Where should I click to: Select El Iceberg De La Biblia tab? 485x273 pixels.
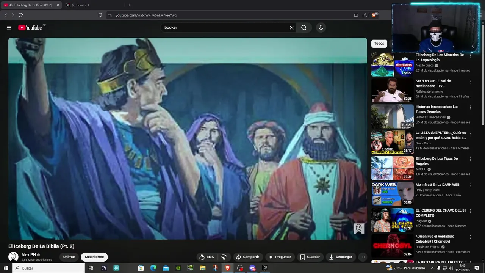(30, 5)
